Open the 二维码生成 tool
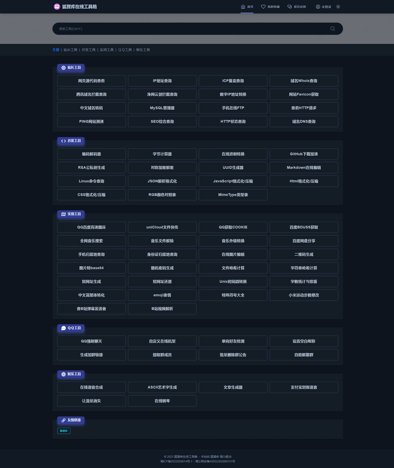The width and height of the screenshot is (394, 468). [x=304, y=255]
